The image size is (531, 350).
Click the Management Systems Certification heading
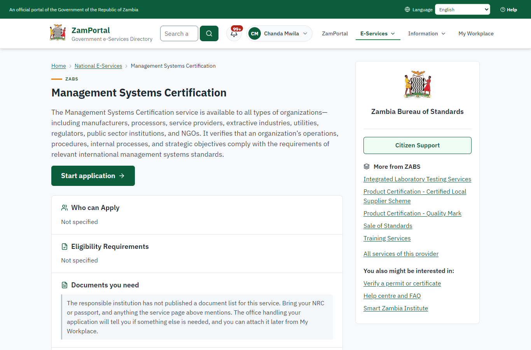tap(139, 93)
